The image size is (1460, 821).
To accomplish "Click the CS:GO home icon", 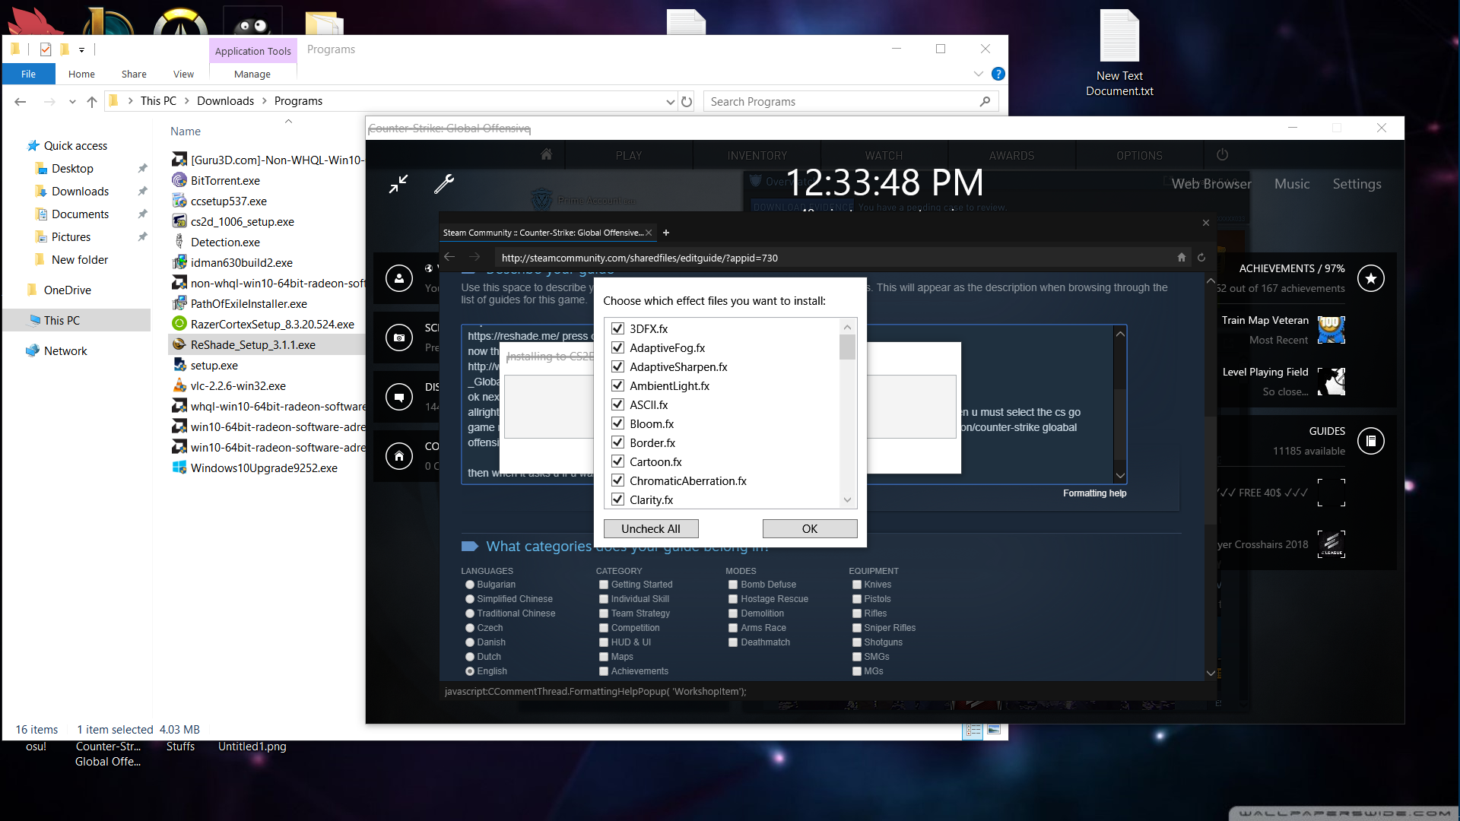I will tap(546, 155).
